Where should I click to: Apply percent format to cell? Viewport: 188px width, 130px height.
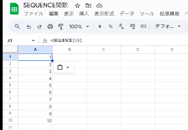pyautogui.click(x=111, y=26)
